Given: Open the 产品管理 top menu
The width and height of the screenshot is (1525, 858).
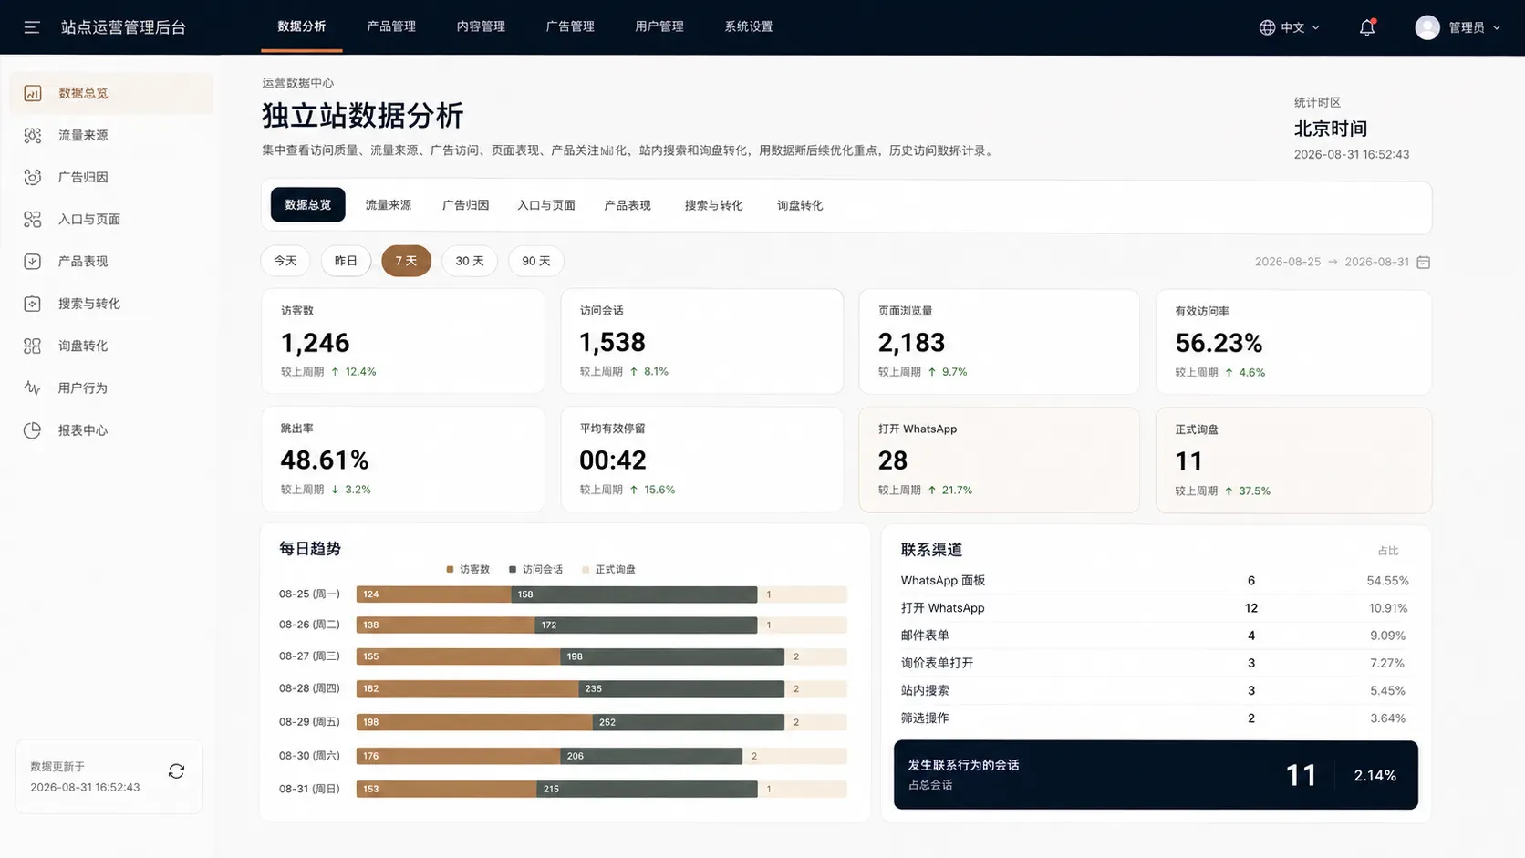Looking at the screenshot, I should tap(391, 26).
